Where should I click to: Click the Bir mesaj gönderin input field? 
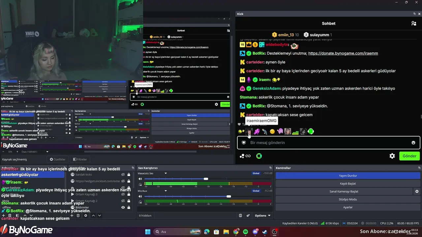[x=328, y=143]
